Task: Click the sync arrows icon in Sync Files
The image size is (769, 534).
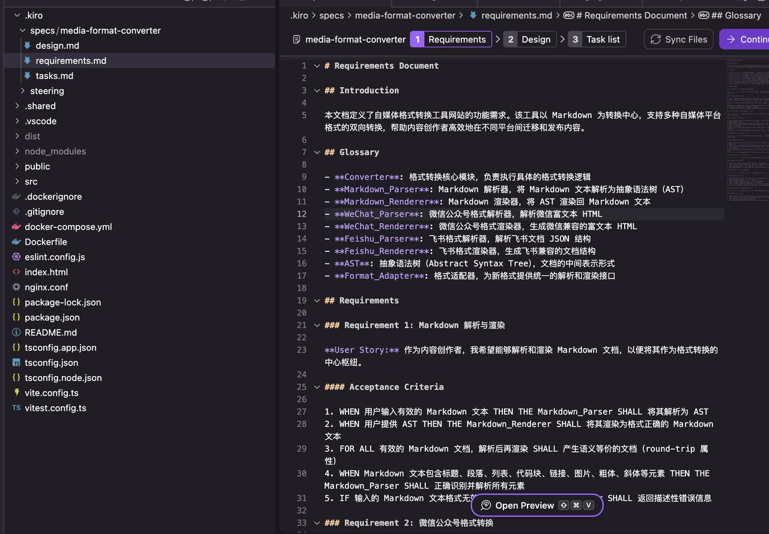Action: point(655,39)
